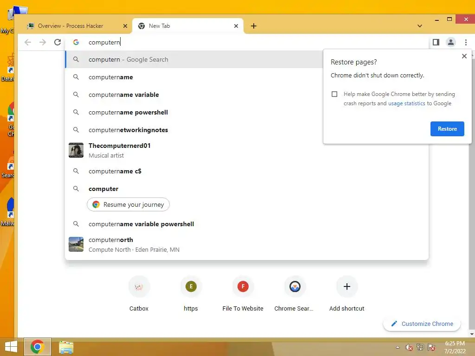Select 'computername c$' suggestion
This screenshot has height=356, width=475.
point(247,172)
